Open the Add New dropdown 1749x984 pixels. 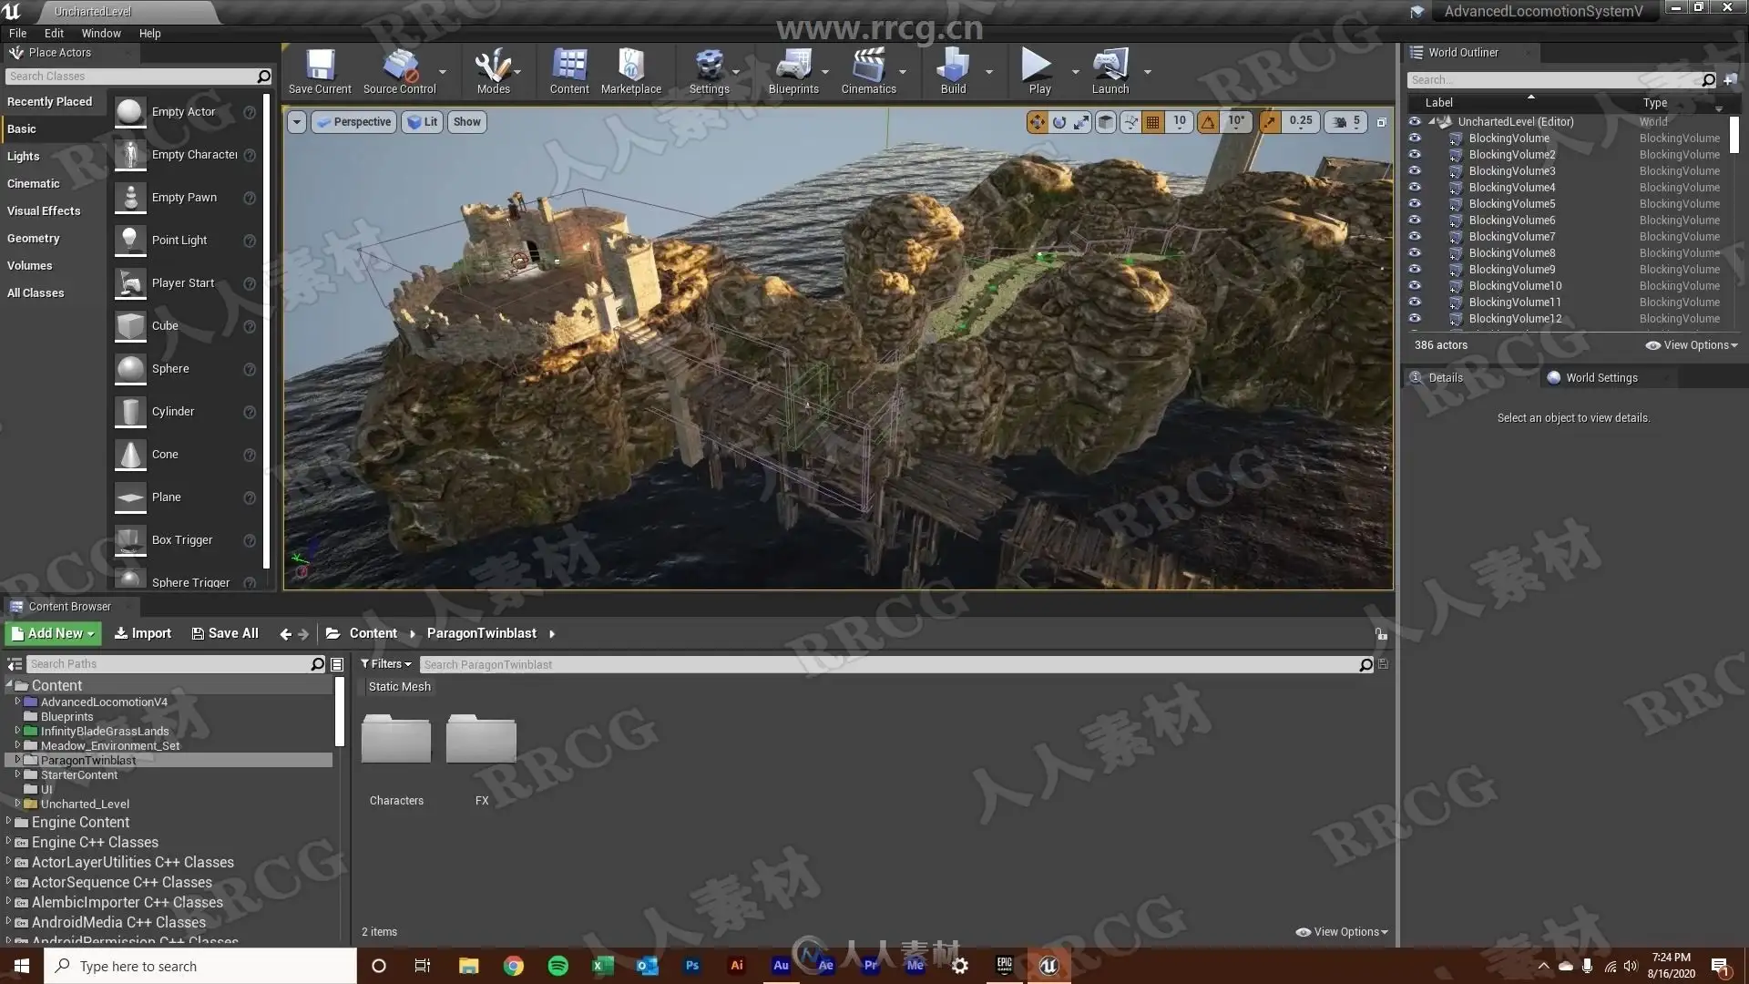[x=53, y=633]
